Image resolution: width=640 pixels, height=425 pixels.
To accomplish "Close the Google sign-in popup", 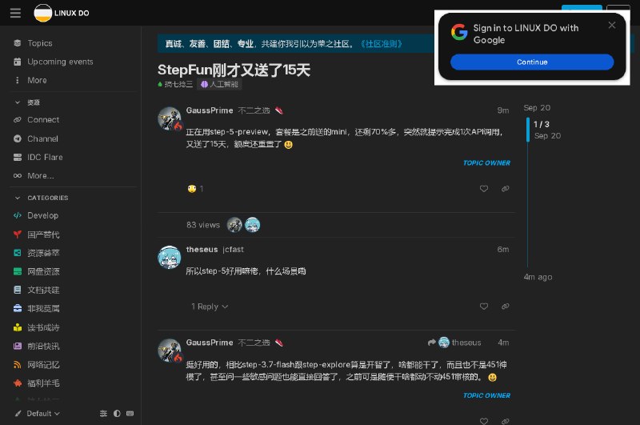I will [611, 26].
